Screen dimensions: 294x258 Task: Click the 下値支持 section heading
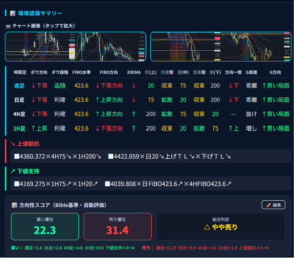[28, 171]
